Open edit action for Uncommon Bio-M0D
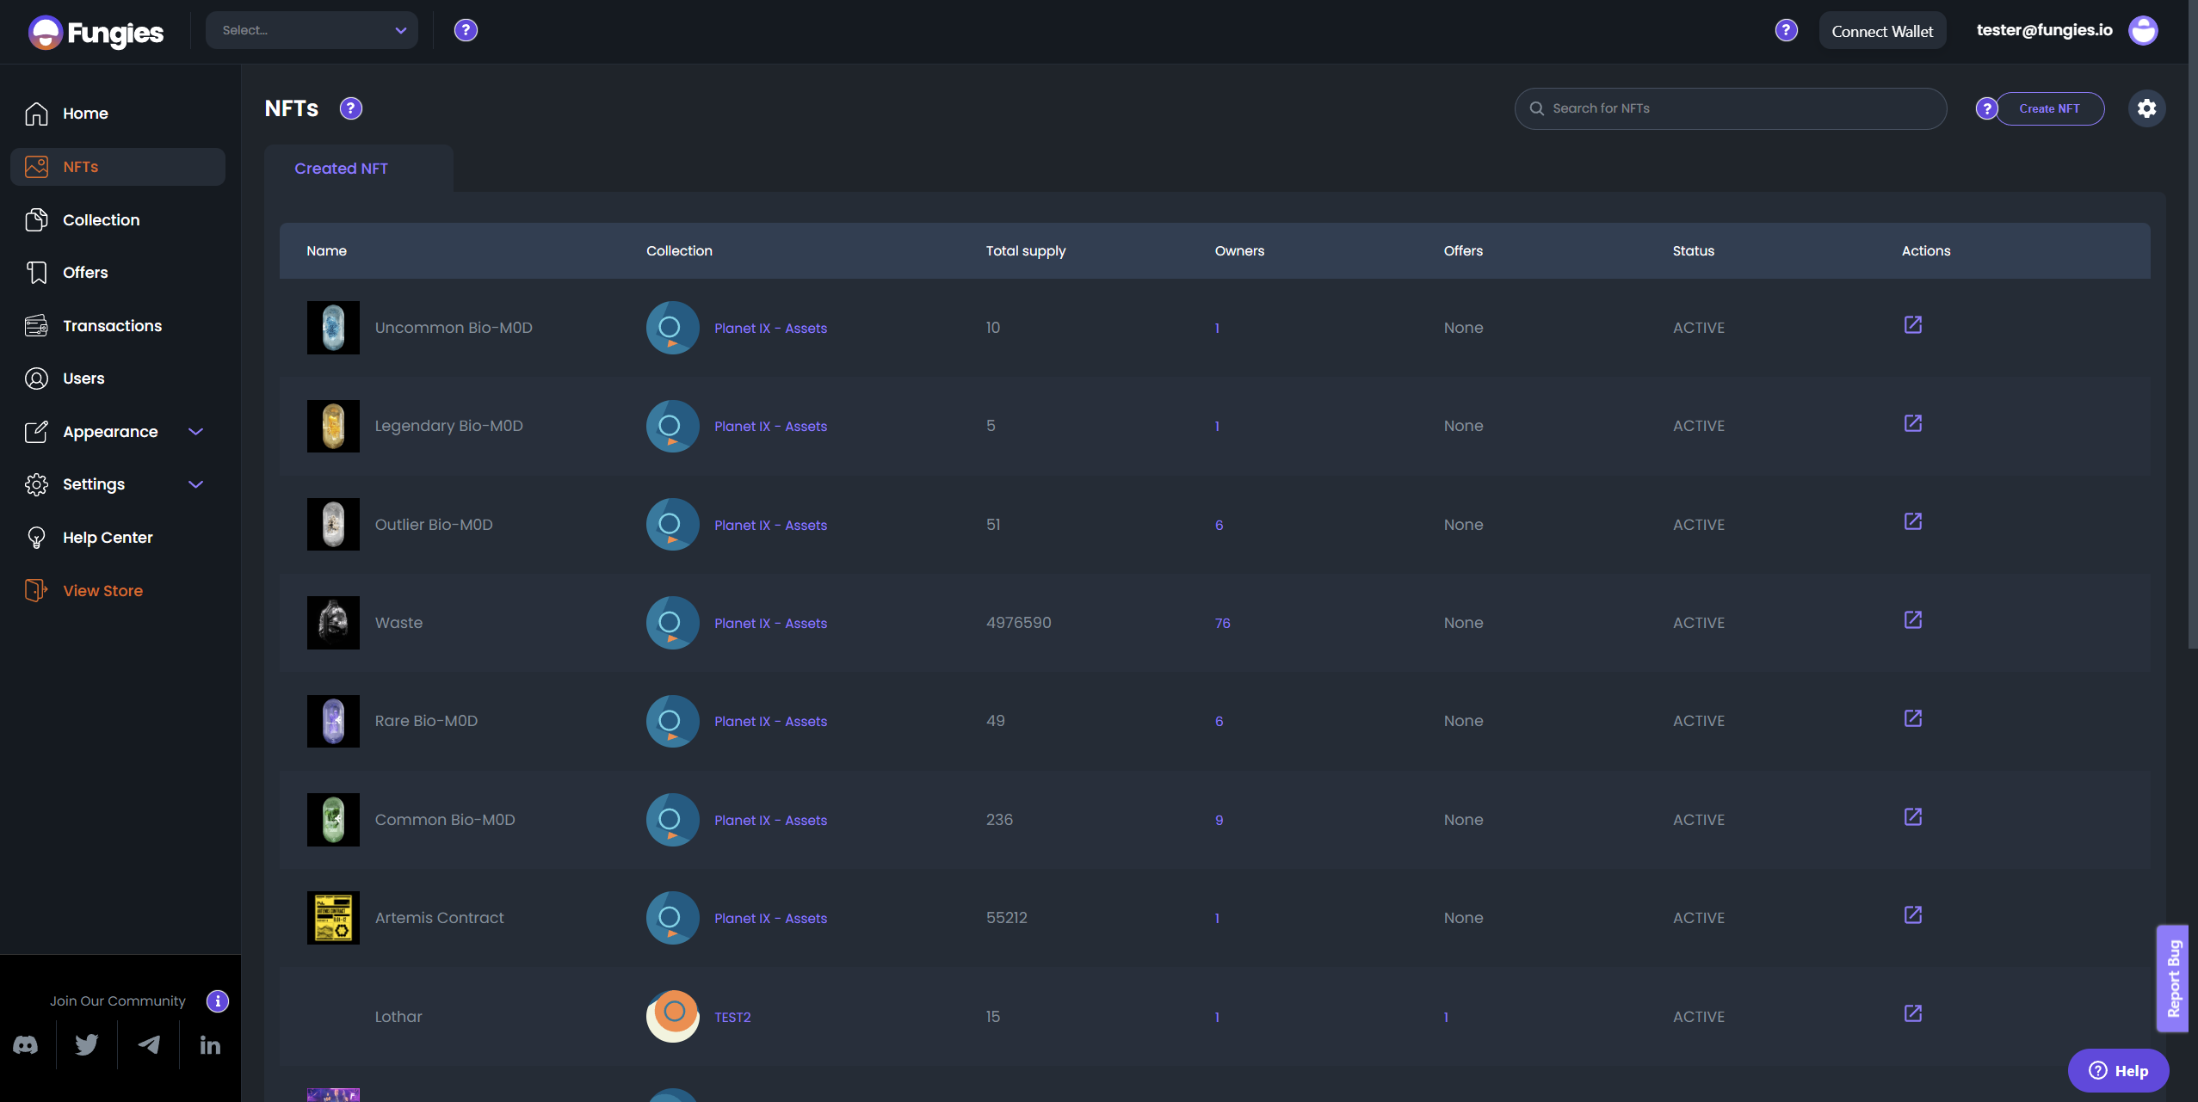The image size is (2198, 1102). pyautogui.click(x=1912, y=325)
